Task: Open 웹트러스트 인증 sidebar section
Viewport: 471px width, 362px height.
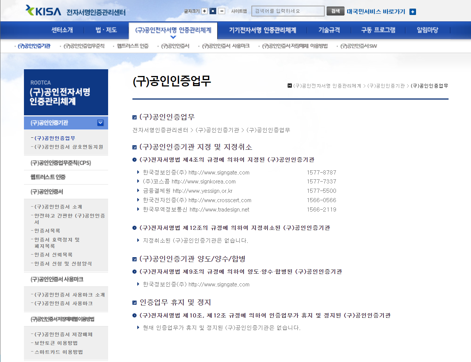Action: click(48, 177)
